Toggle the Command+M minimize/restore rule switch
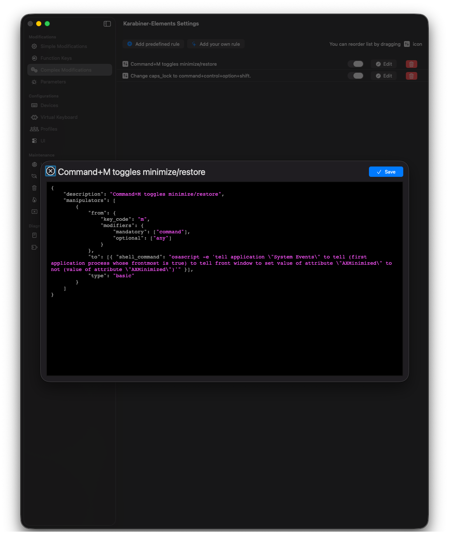This screenshot has width=449, height=556. click(x=356, y=64)
